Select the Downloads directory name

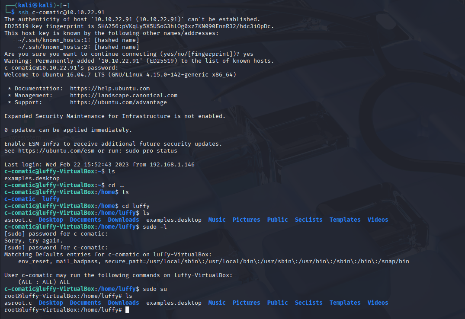[123, 219]
